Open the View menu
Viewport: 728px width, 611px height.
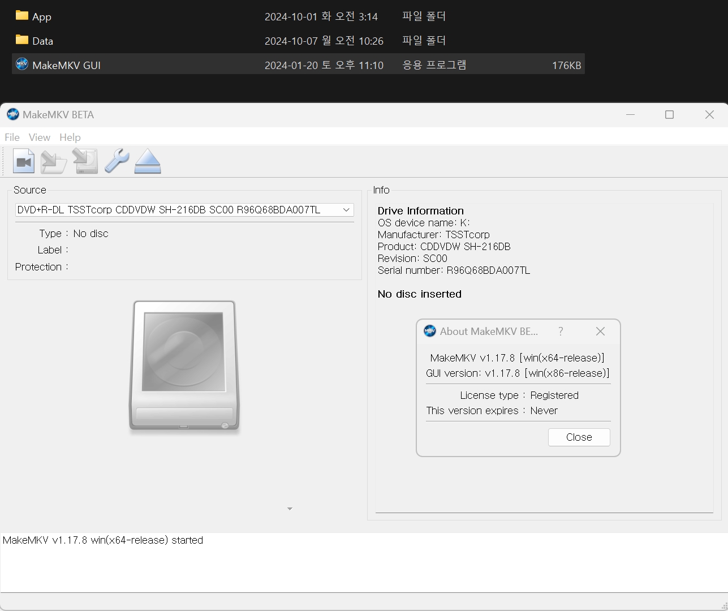coord(40,137)
